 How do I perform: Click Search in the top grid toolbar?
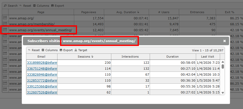click(11, 6)
